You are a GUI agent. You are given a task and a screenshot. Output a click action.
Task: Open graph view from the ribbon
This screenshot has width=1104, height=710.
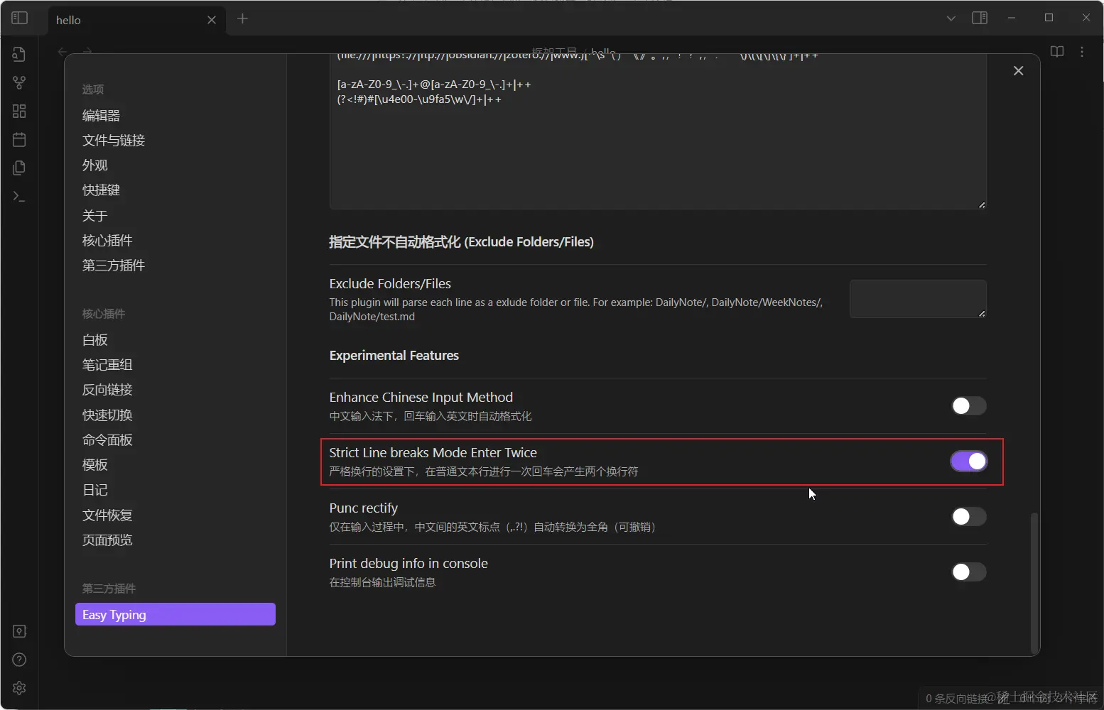[x=19, y=82]
